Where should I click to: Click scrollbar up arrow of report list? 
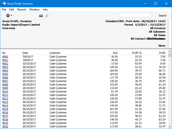[170, 51]
